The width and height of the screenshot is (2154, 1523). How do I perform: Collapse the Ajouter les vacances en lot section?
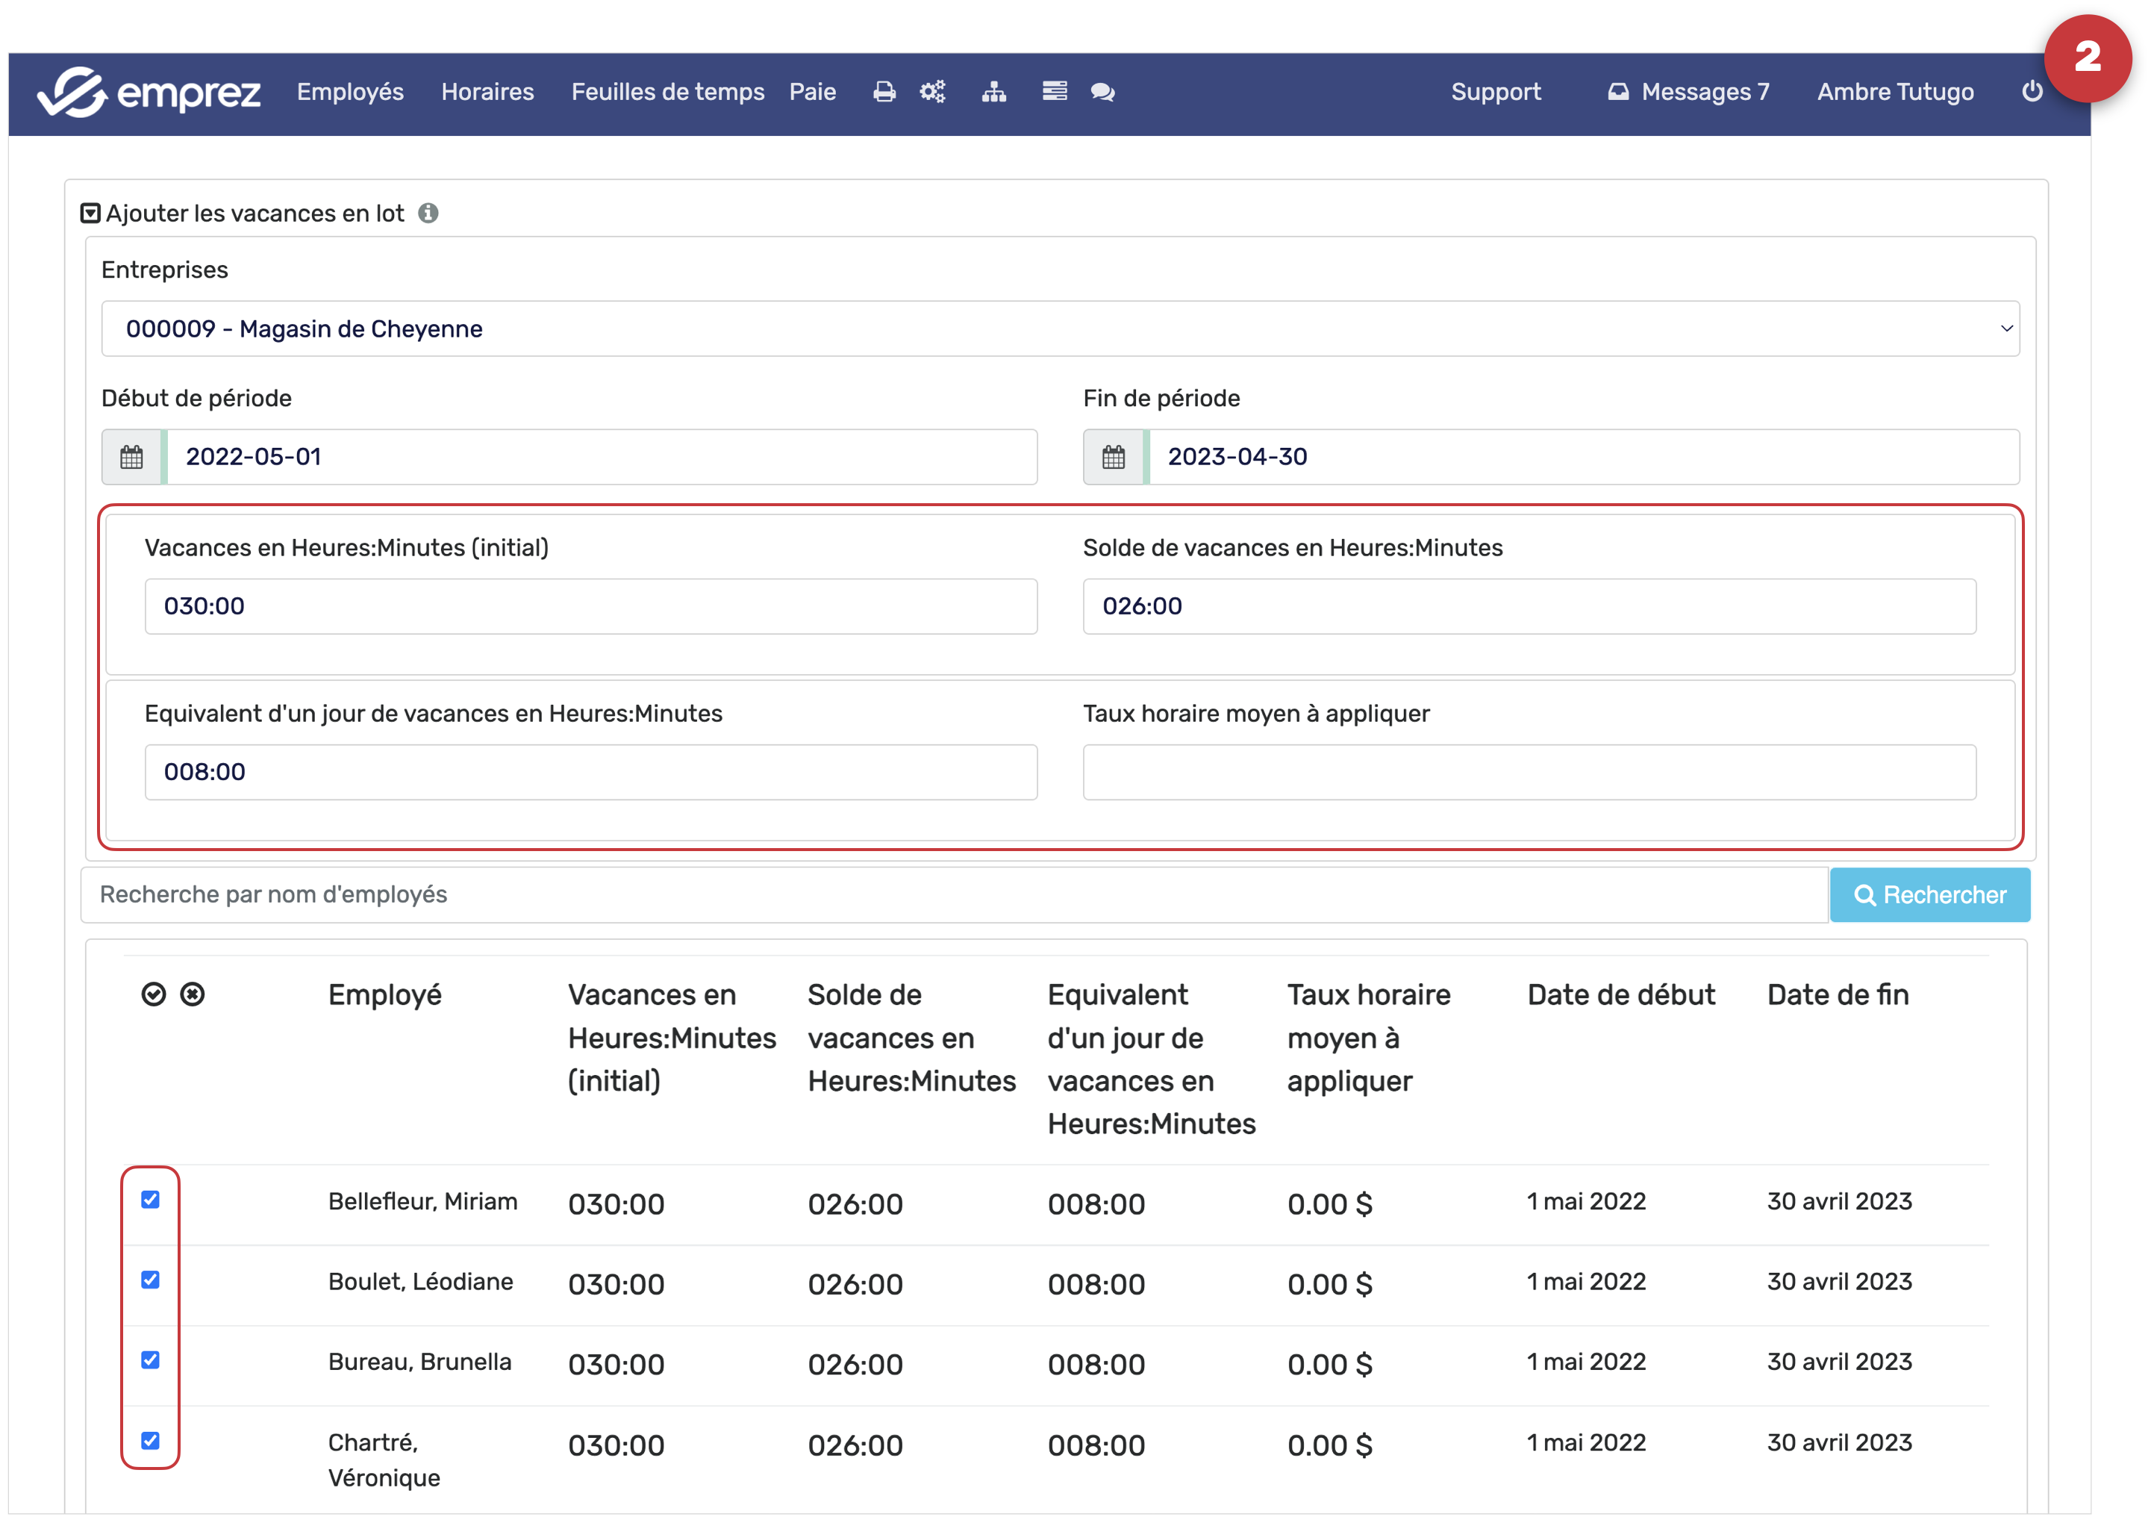90,214
